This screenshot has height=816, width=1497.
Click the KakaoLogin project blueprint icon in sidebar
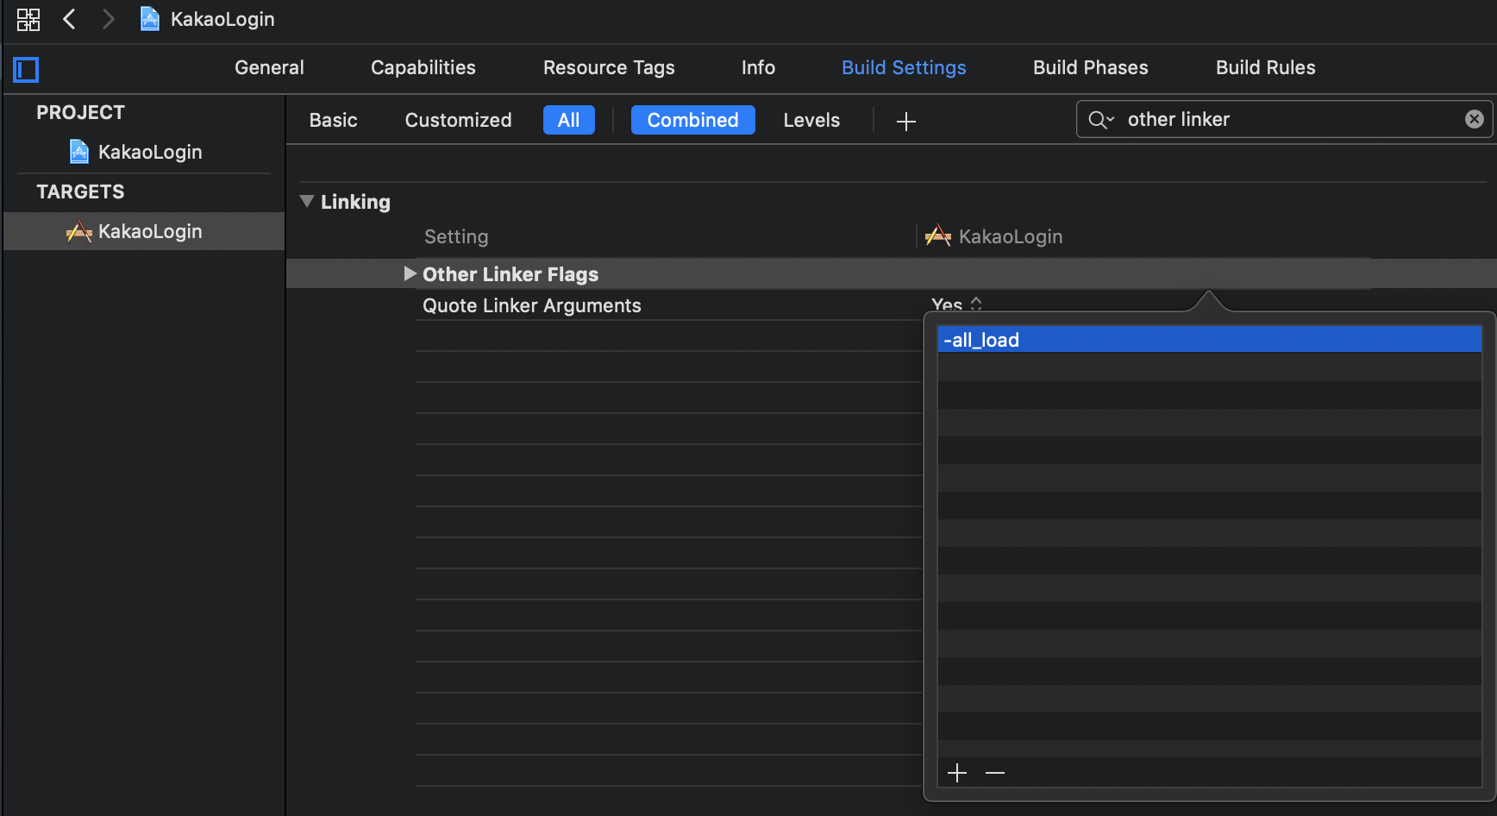point(79,152)
